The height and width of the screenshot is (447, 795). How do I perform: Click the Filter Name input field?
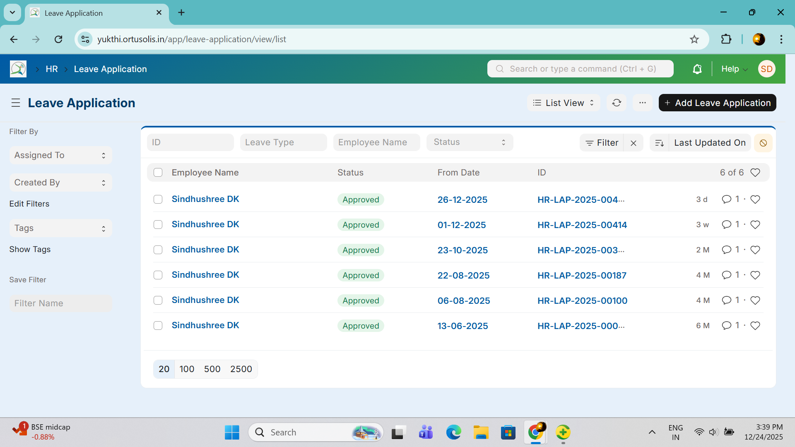click(60, 303)
